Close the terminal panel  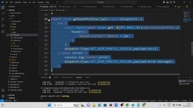point(190,77)
